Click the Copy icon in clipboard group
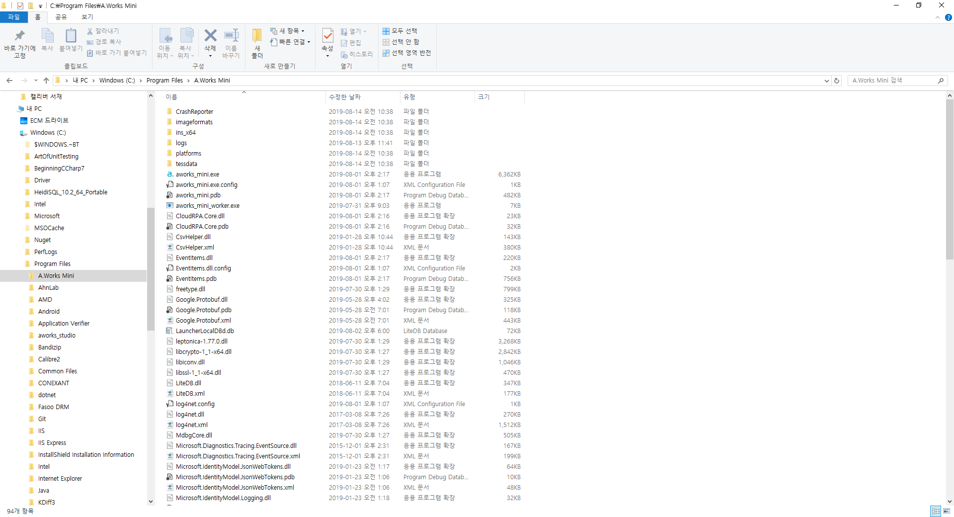The image size is (954, 517). (47, 36)
